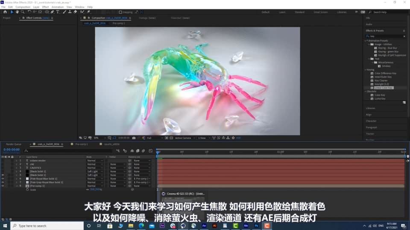This screenshot has width=410, height=230.
Task: Click region of interest icon in viewer
Action: [167, 138]
